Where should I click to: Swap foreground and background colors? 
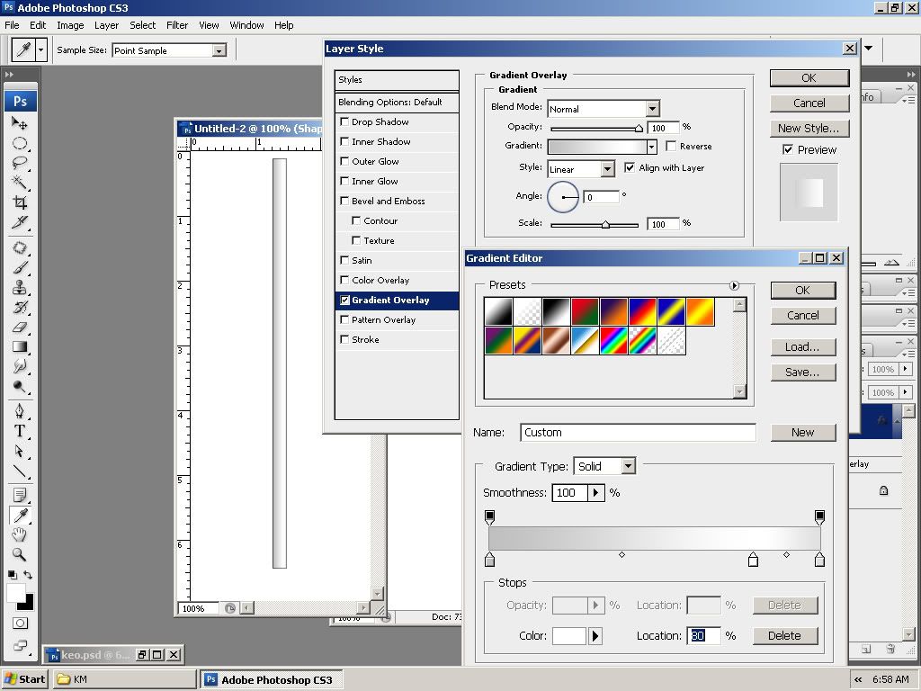28,575
